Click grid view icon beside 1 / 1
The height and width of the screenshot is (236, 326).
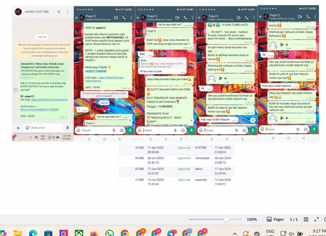tap(306, 219)
